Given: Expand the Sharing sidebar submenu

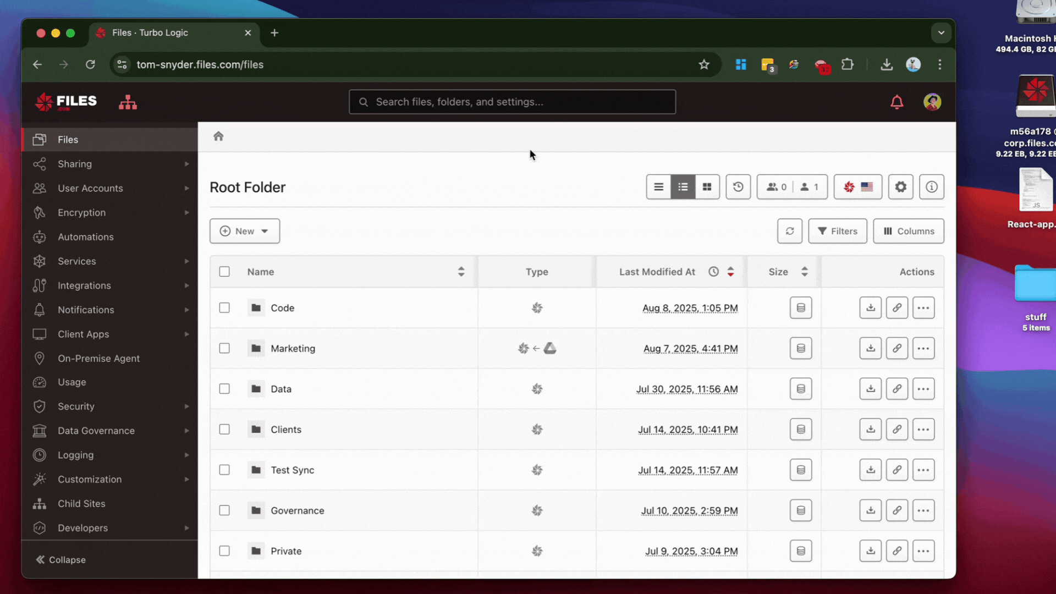Looking at the screenshot, I should [x=110, y=164].
